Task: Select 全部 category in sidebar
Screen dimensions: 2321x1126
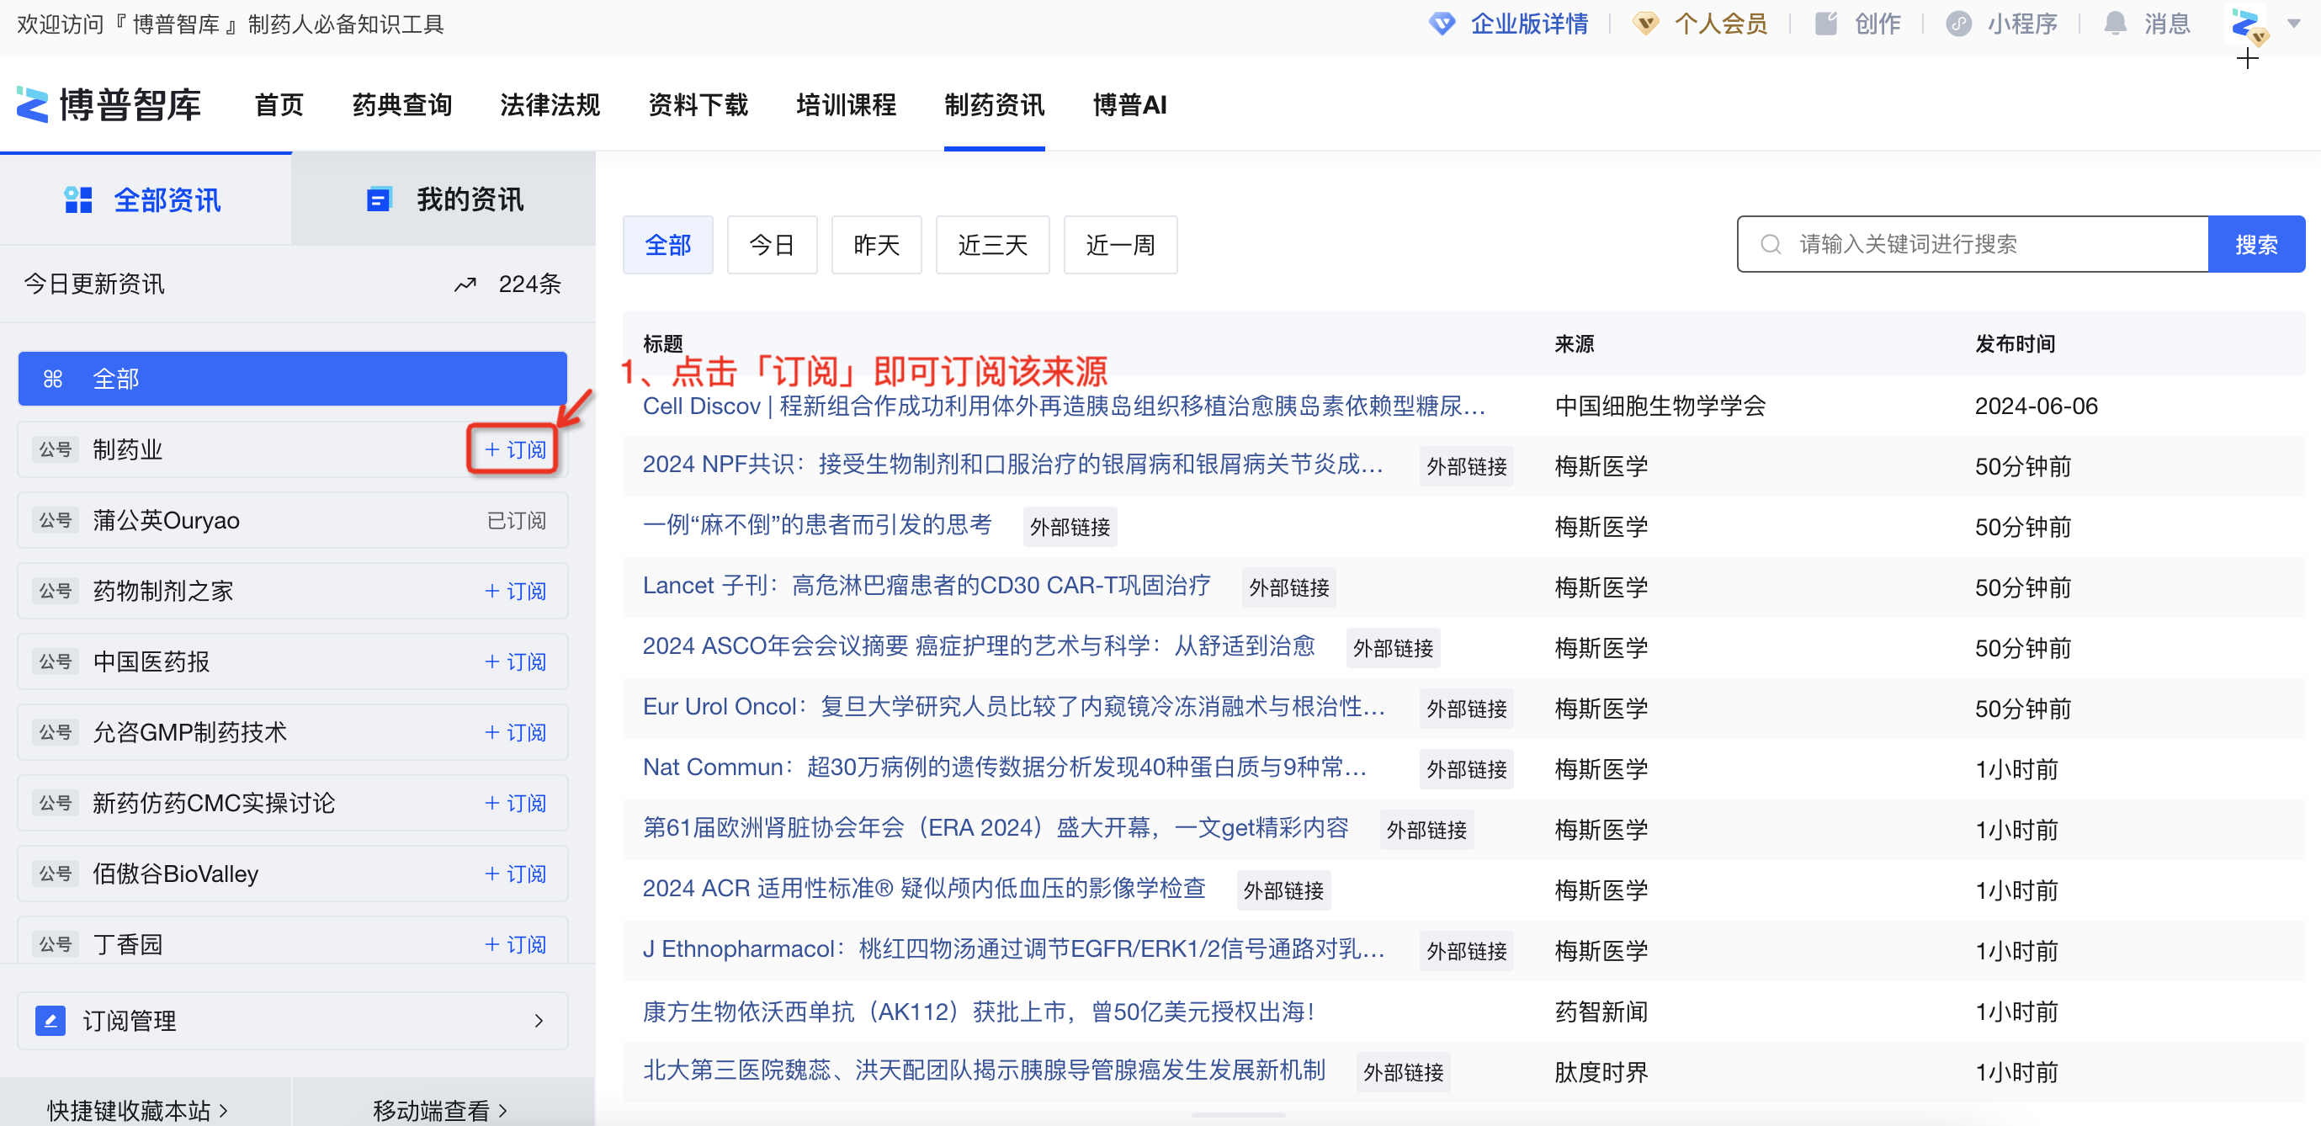Action: click(x=293, y=380)
